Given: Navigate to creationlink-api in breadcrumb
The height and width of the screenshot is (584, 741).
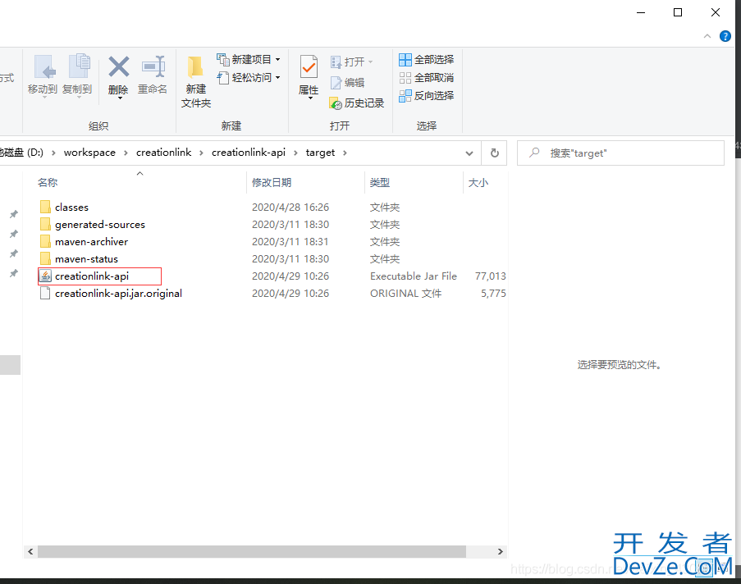Looking at the screenshot, I should [x=249, y=153].
